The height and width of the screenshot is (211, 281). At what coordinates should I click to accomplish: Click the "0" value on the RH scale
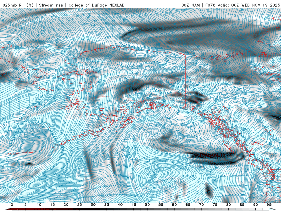coord(12,205)
